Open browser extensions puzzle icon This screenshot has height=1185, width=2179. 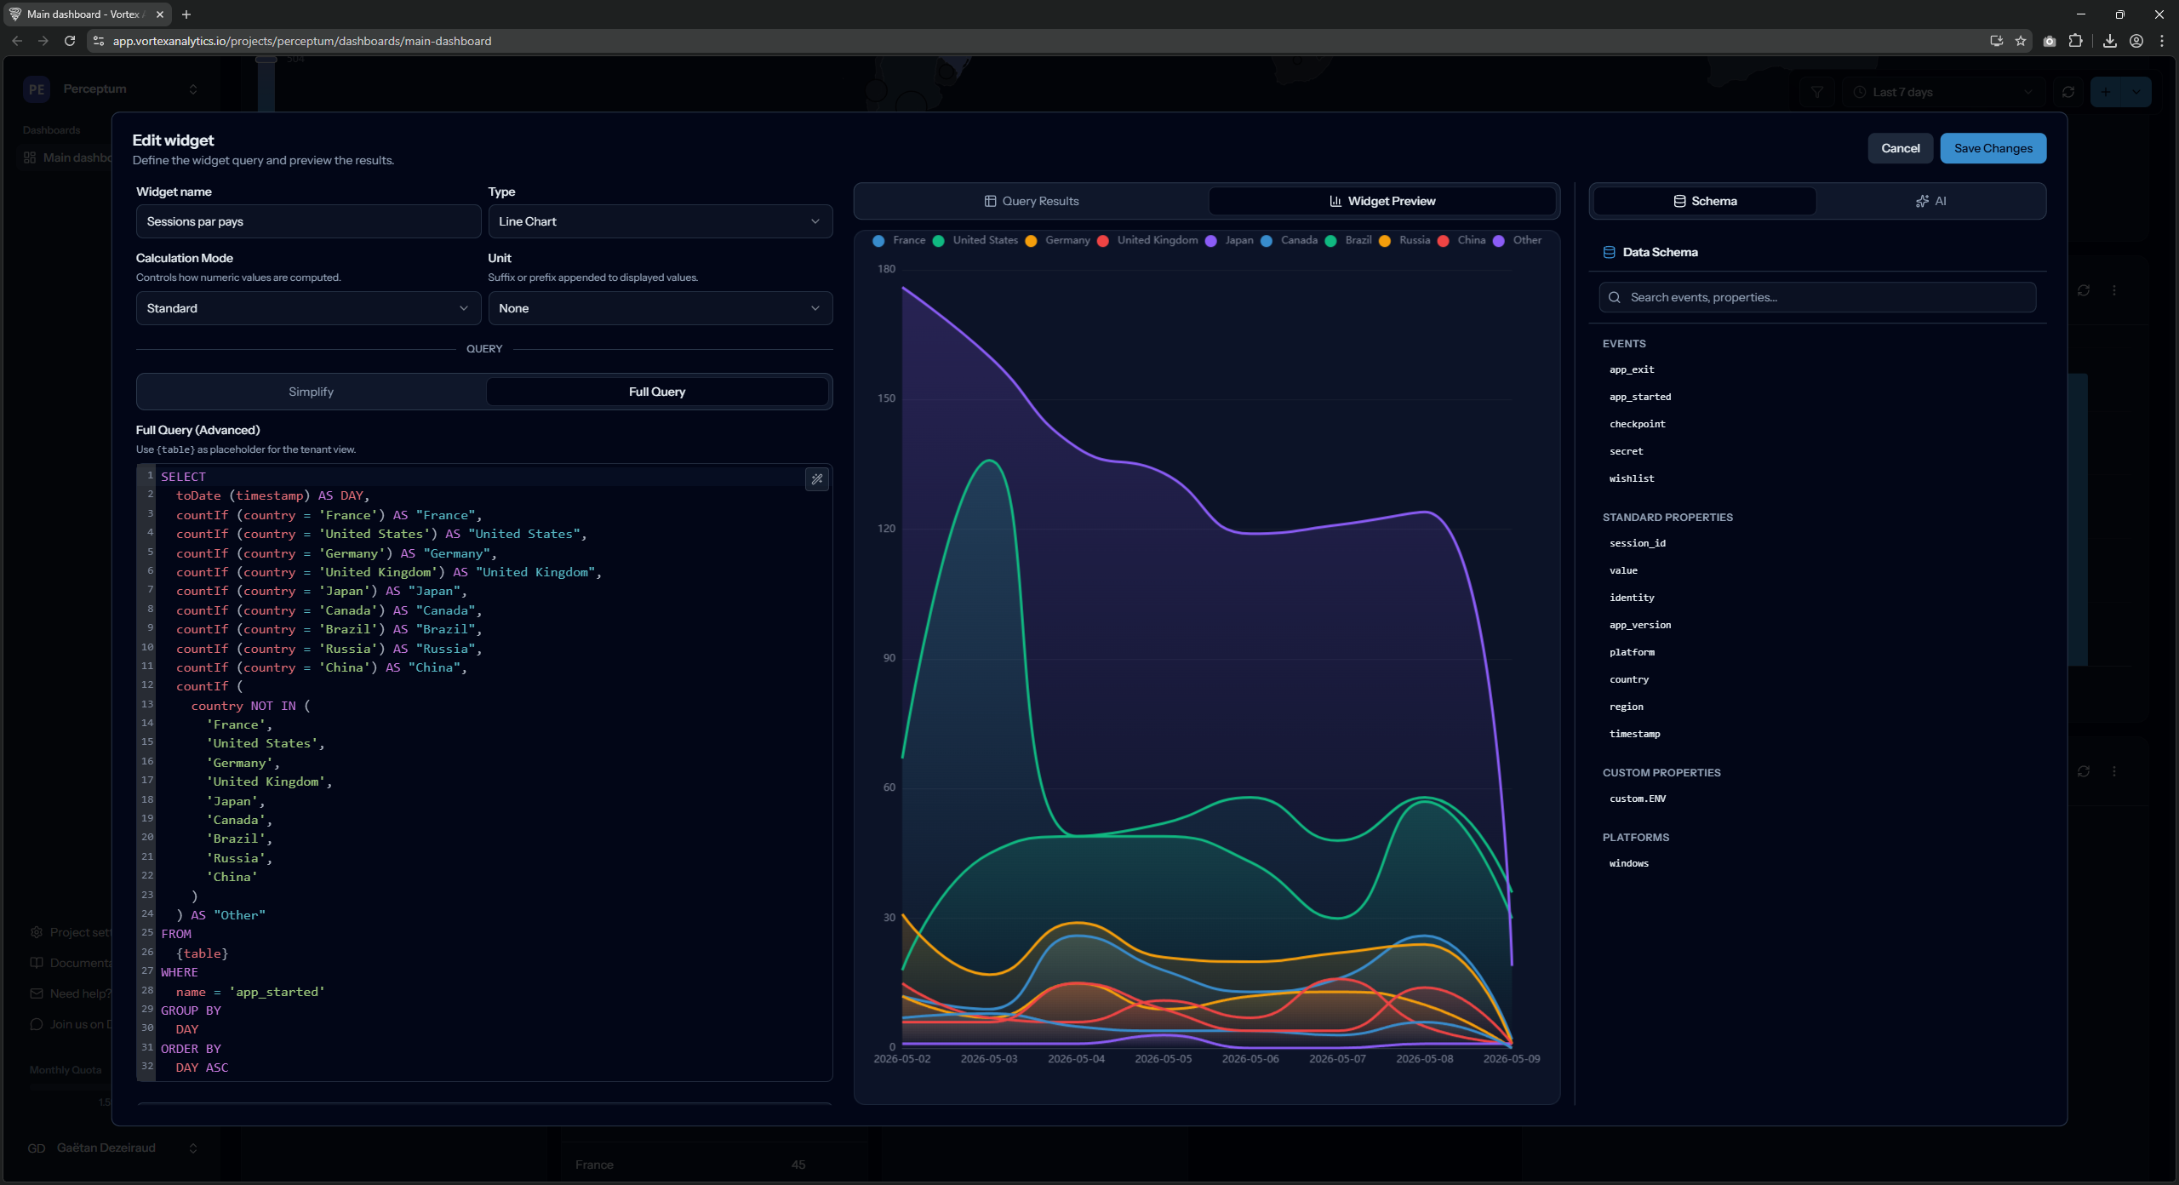tap(2076, 41)
